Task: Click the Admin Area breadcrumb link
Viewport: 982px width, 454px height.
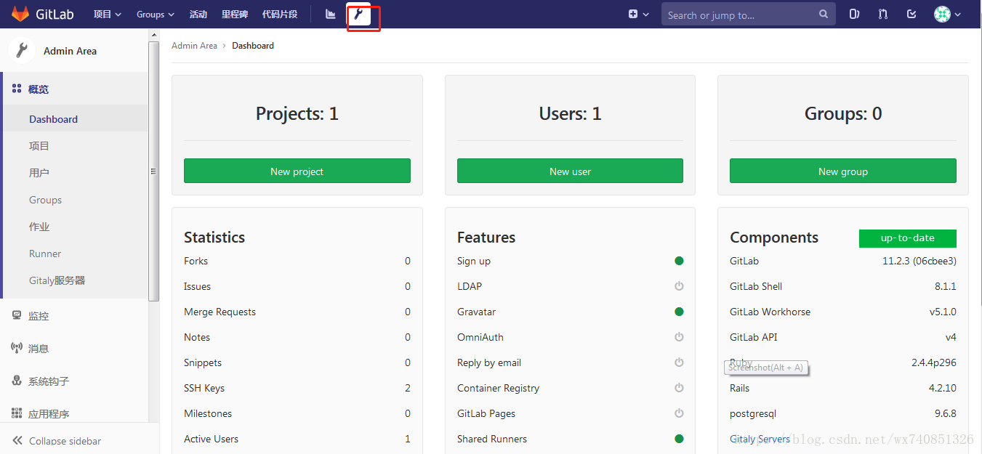Action: coord(194,45)
